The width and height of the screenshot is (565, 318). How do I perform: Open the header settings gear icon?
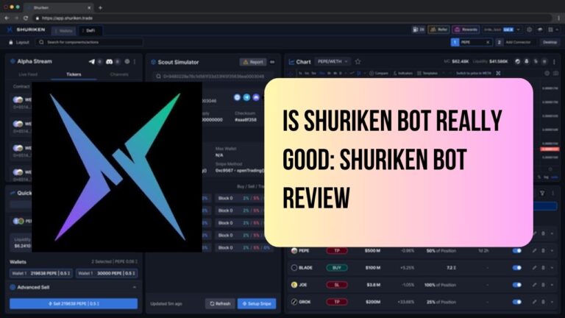click(x=530, y=29)
